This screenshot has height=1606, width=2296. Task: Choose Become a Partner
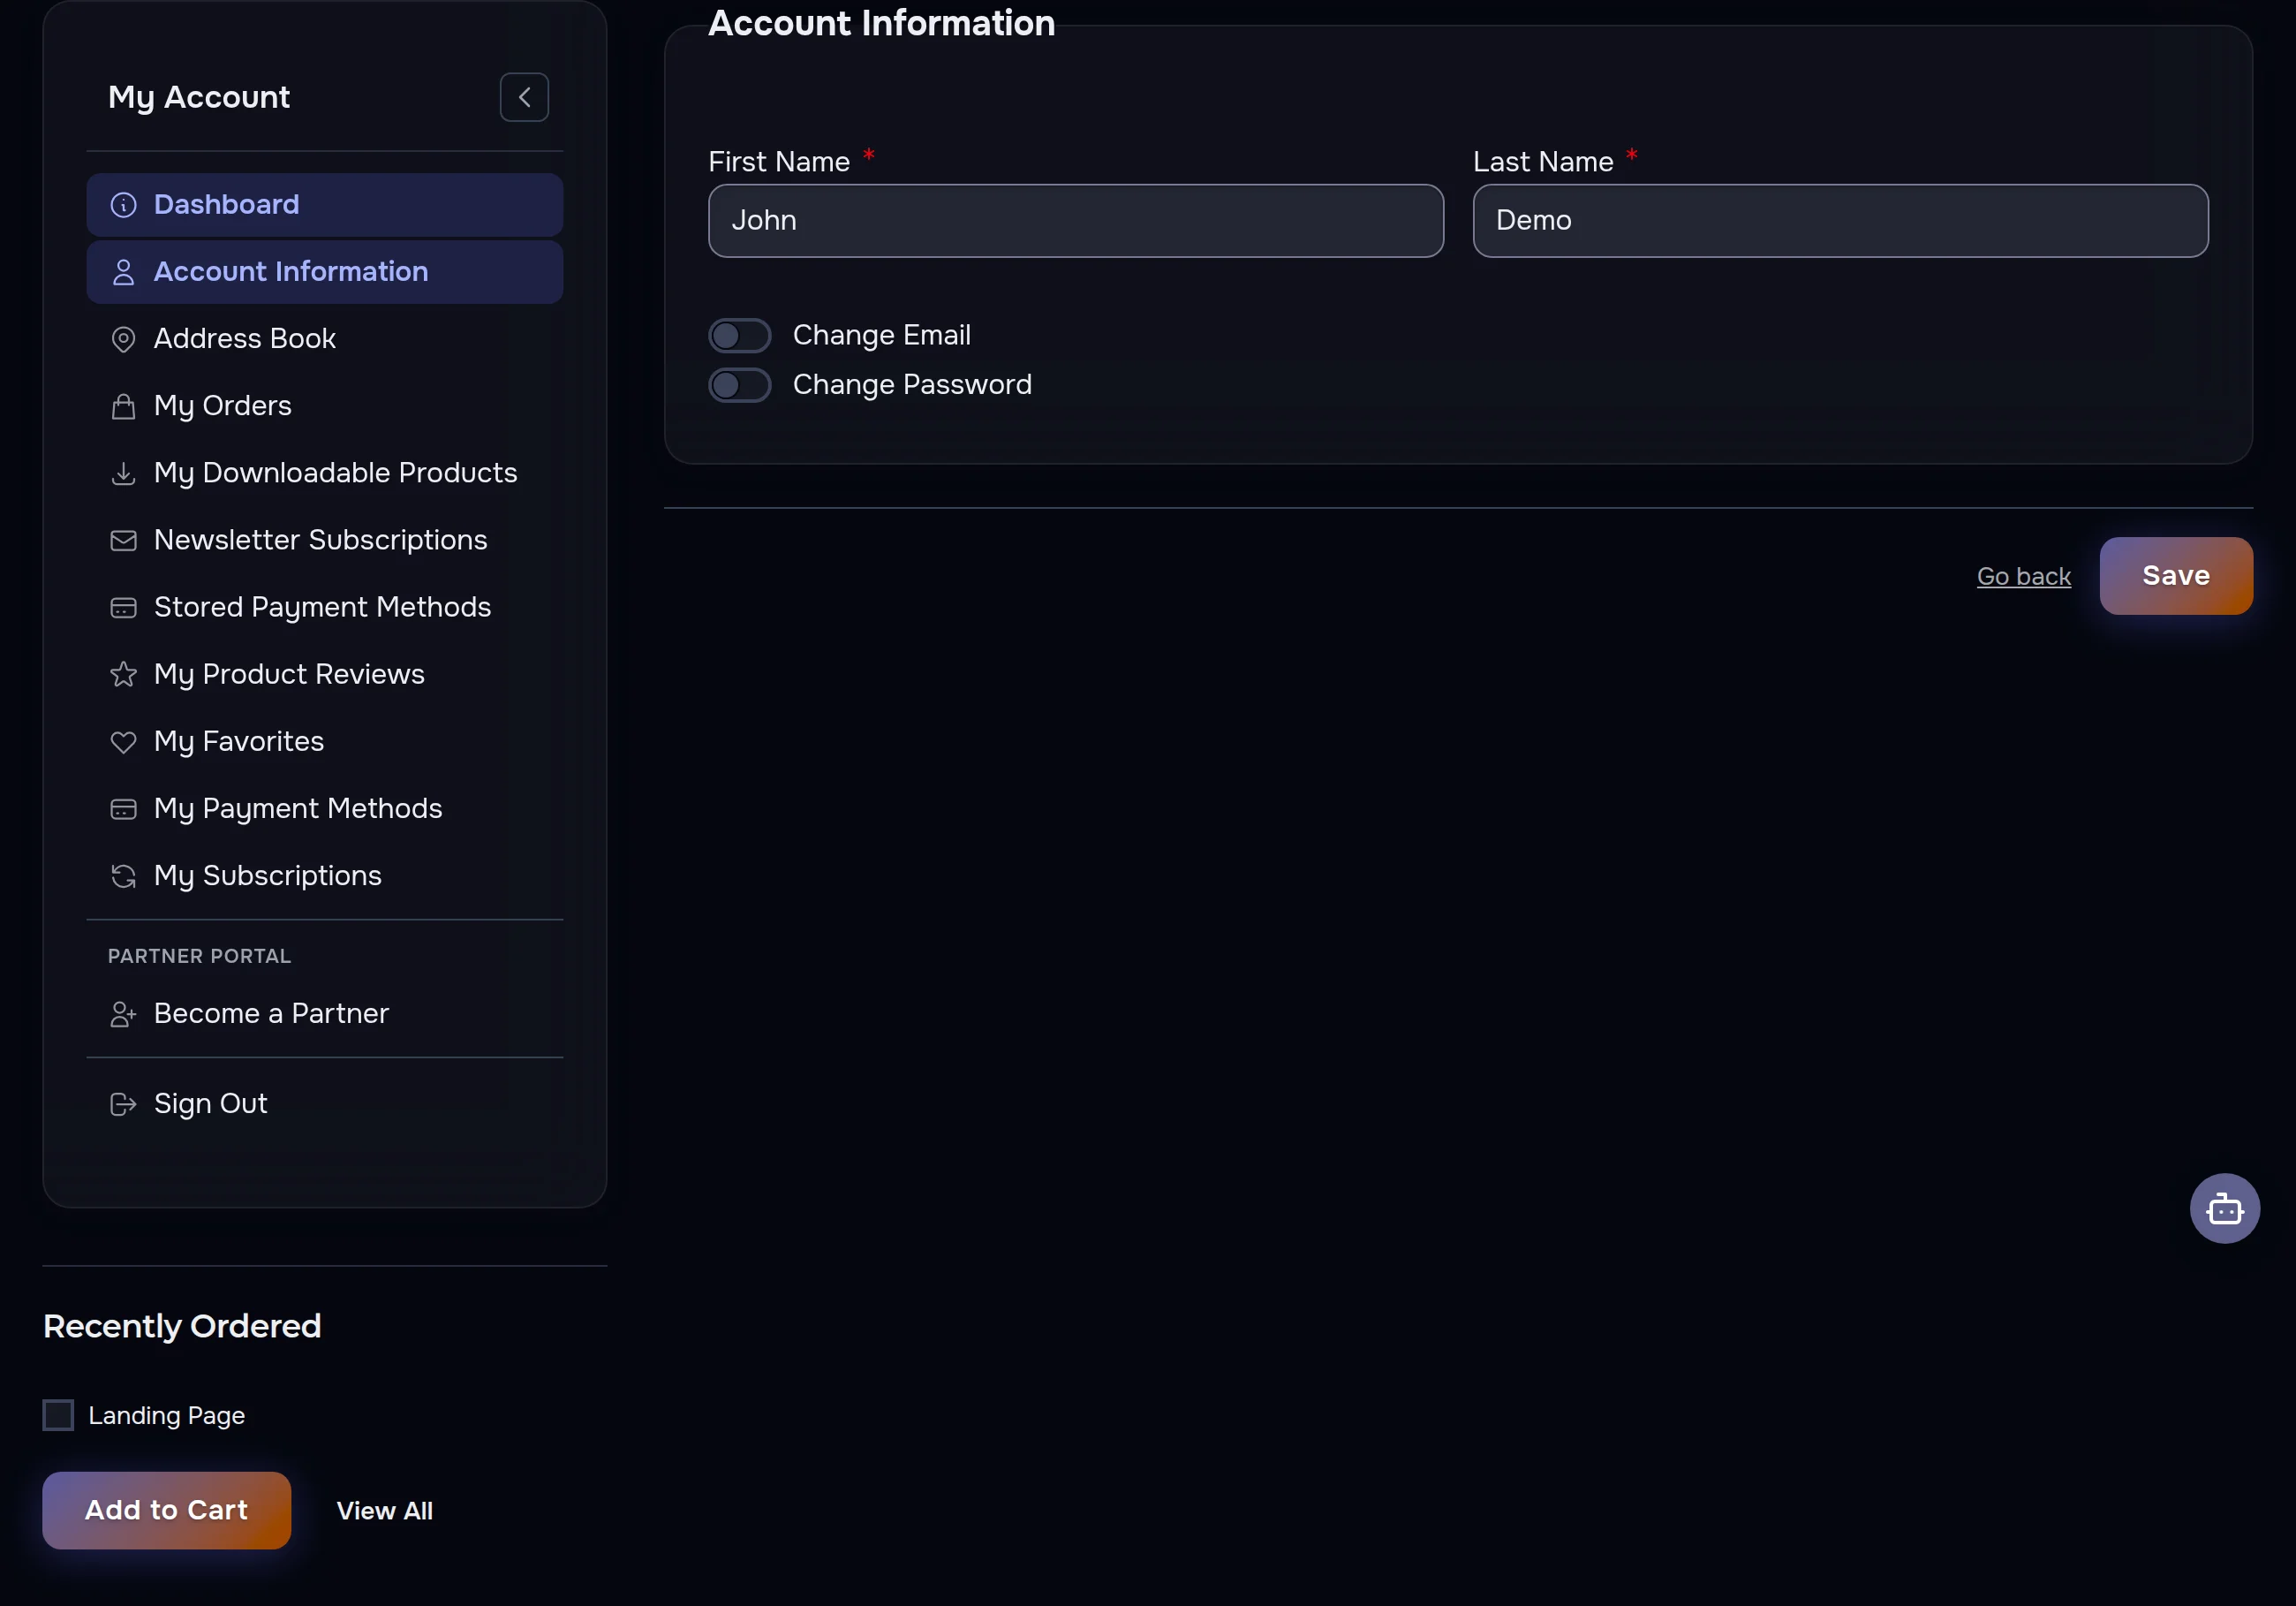(324, 1013)
